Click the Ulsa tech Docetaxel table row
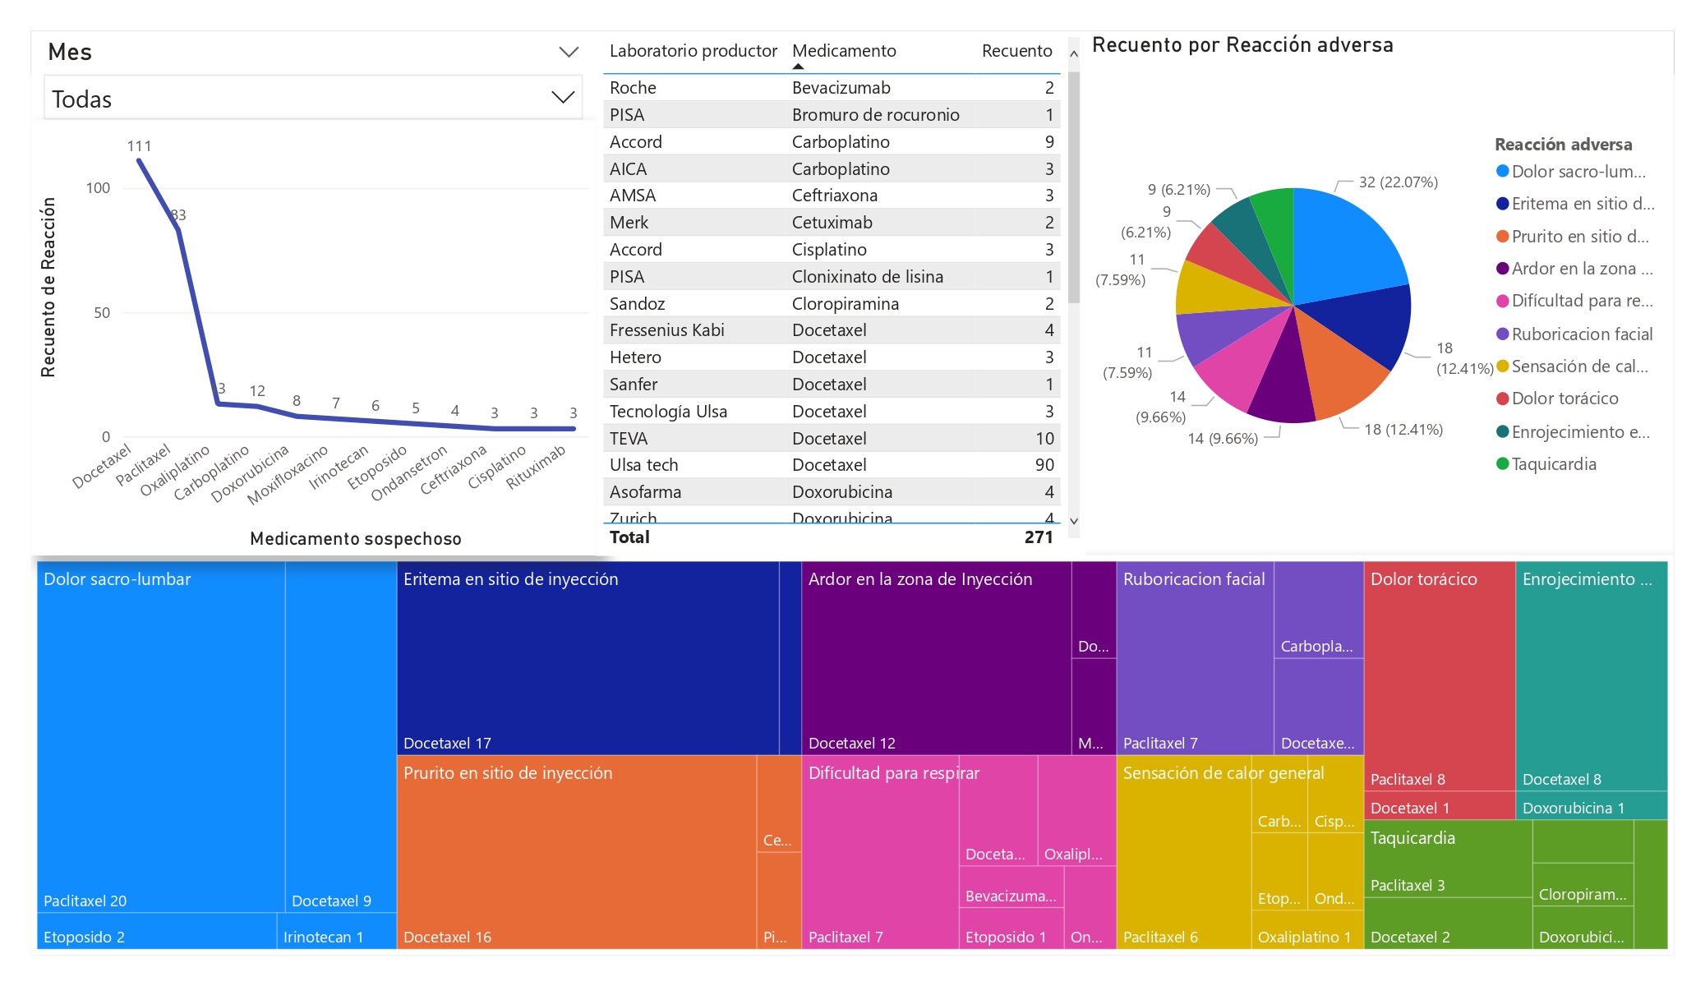Viewport: 1705px width, 986px height. tap(830, 465)
